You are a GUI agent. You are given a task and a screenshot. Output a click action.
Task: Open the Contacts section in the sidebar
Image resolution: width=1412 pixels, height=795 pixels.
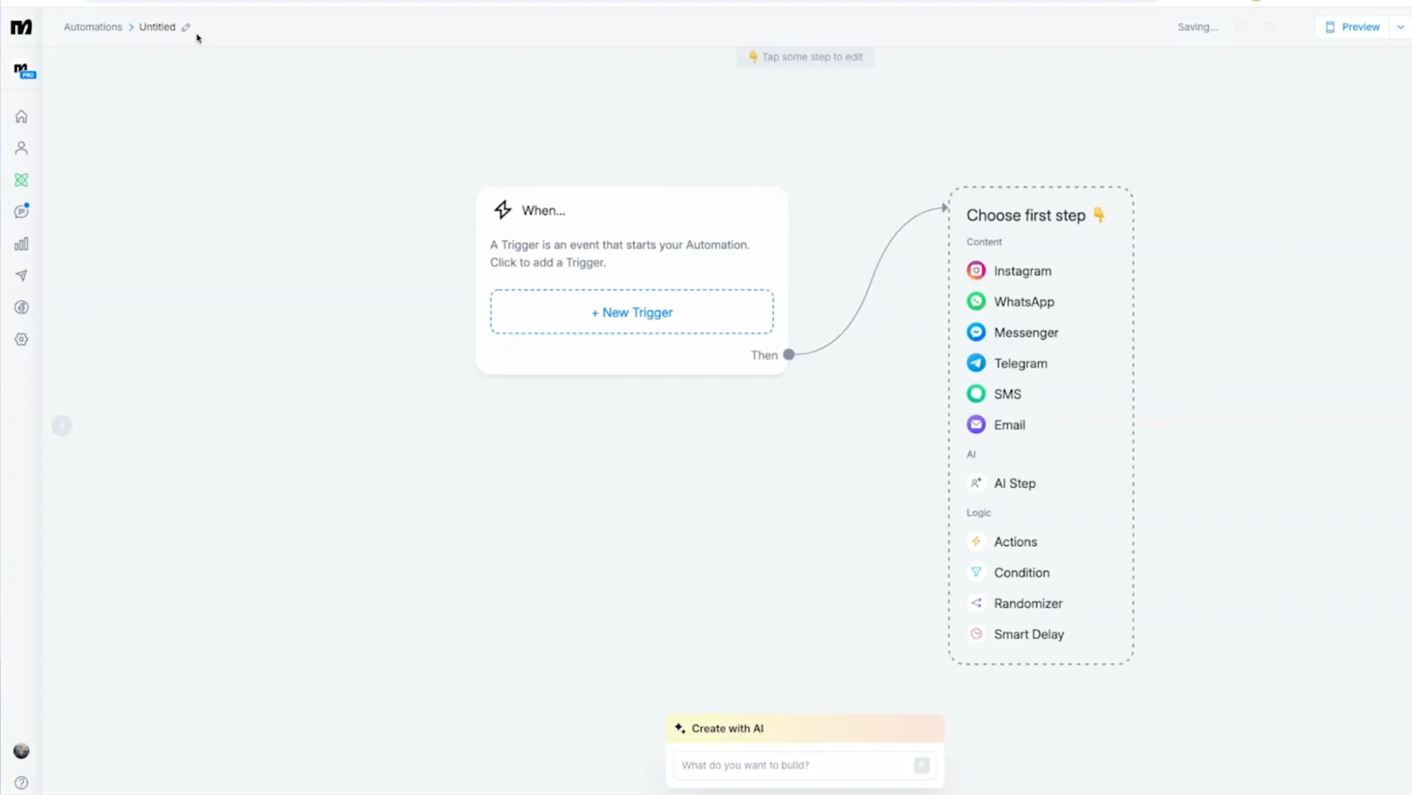pos(21,147)
